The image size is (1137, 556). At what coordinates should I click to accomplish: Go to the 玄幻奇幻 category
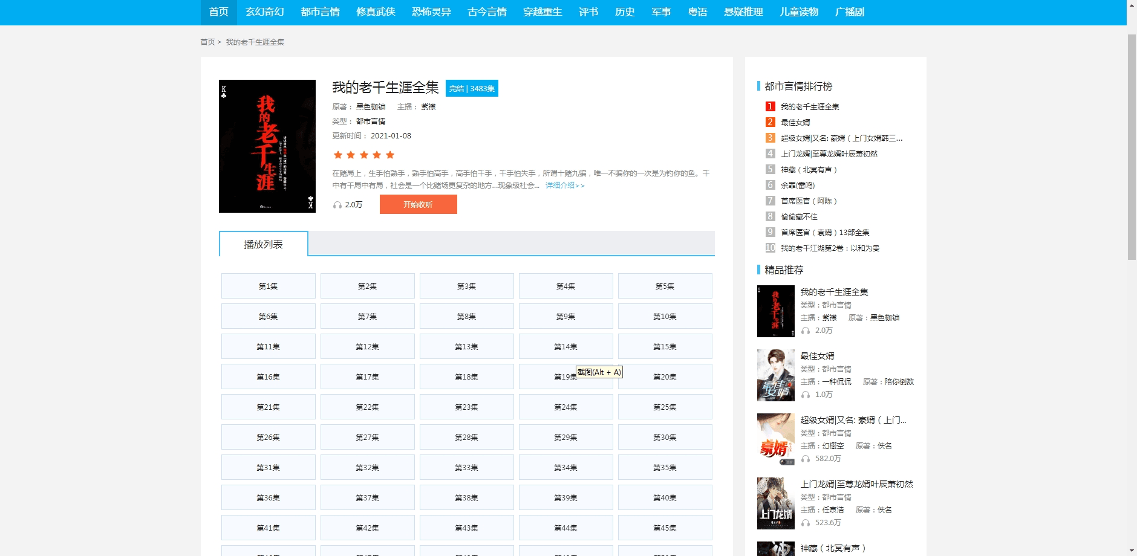[264, 12]
